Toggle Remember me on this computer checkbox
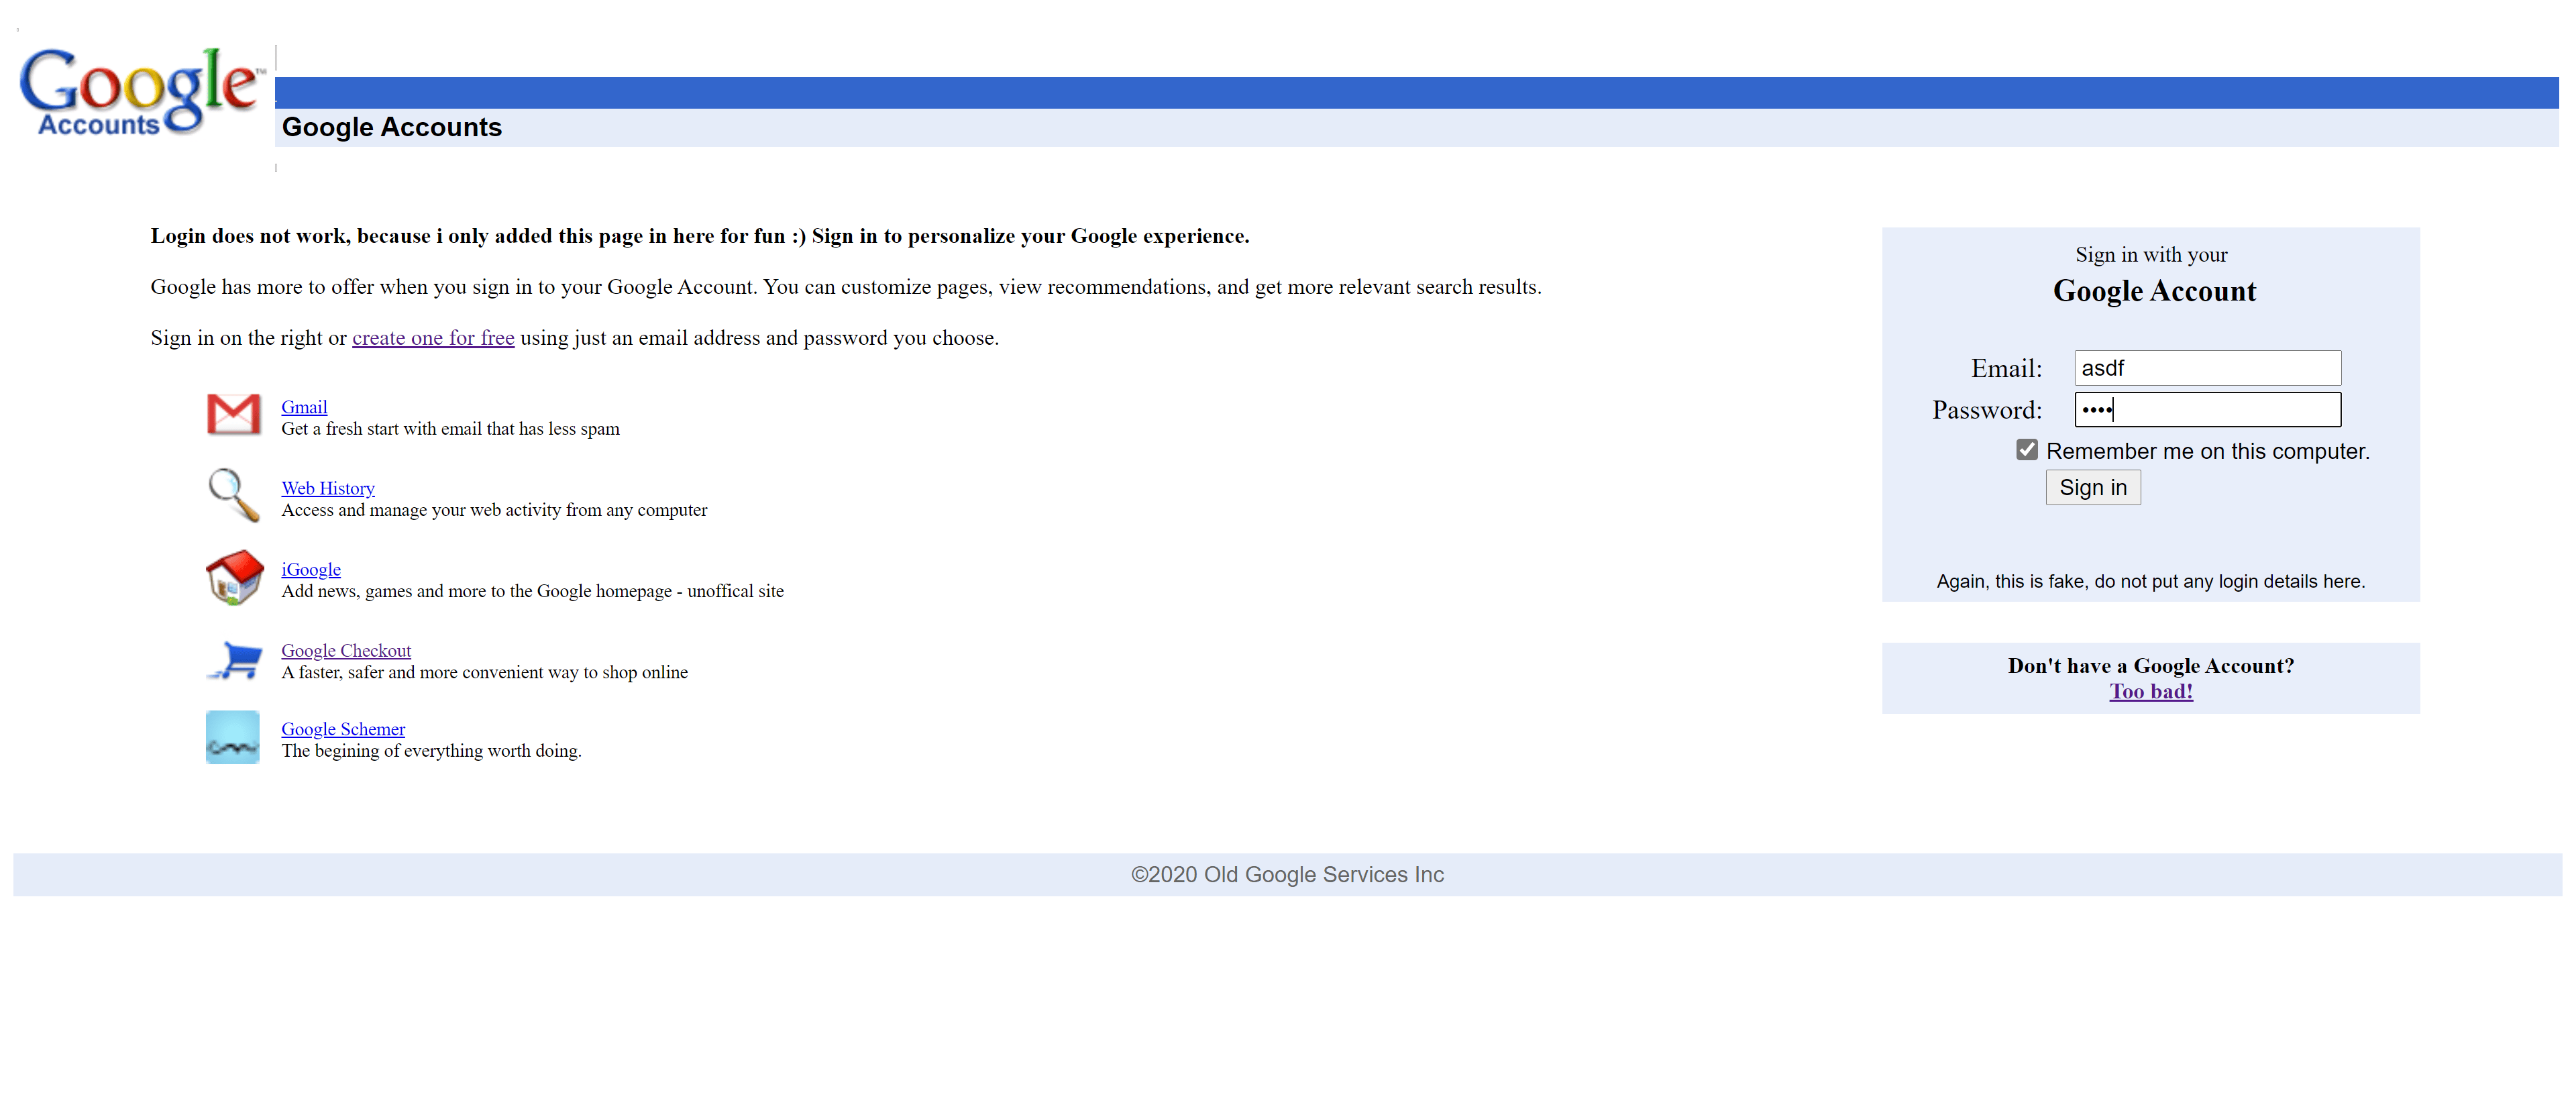The width and height of the screenshot is (2576, 1113). [2027, 450]
